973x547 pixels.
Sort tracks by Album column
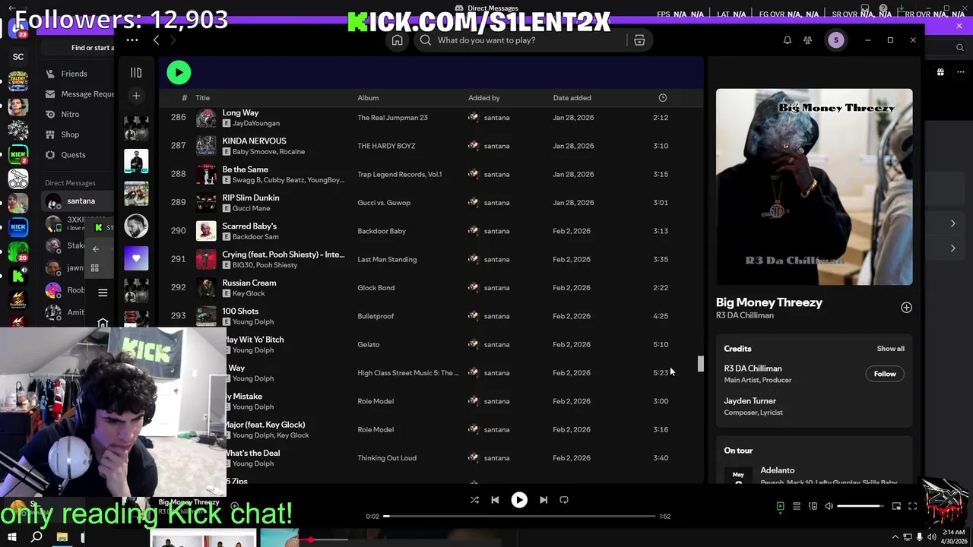pos(368,98)
